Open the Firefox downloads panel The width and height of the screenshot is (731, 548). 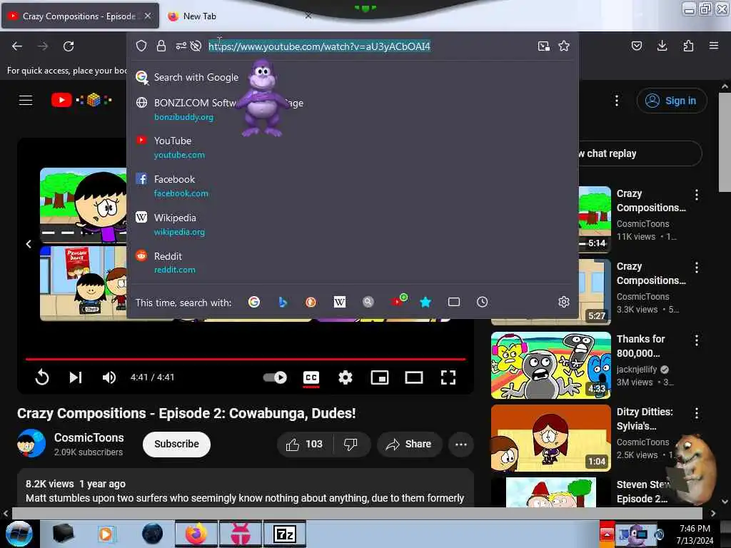(x=662, y=46)
